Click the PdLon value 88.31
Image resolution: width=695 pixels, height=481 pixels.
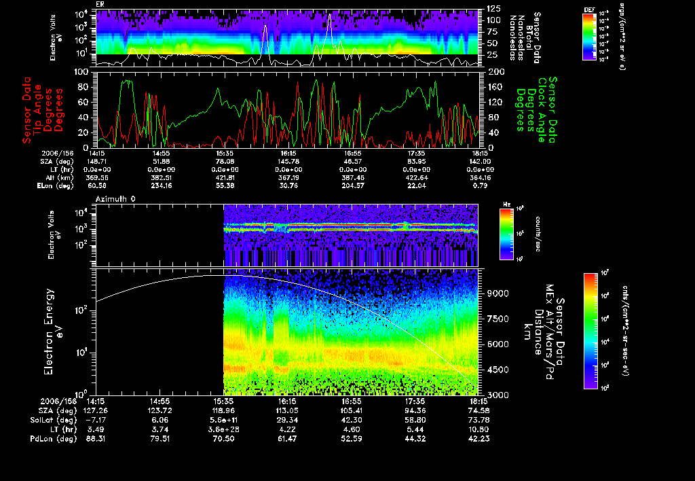click(96, 439)
